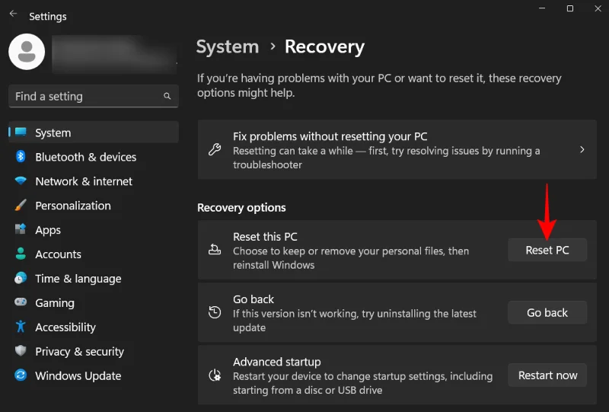Viewport: 609px width, 412px height.
Task: Open Time & language settings
Action: [x=94, y=278]
